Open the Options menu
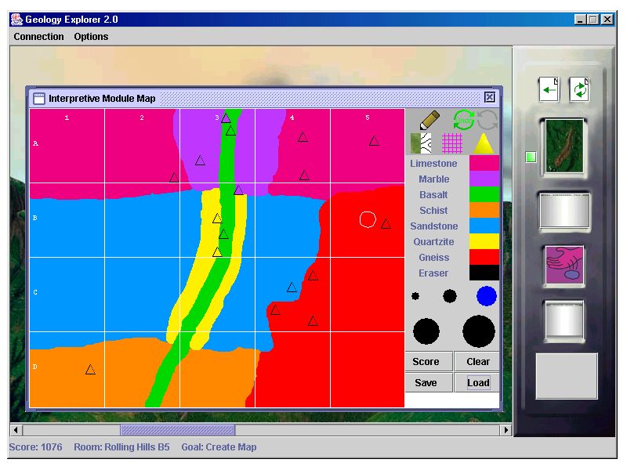 click(91, 37)
